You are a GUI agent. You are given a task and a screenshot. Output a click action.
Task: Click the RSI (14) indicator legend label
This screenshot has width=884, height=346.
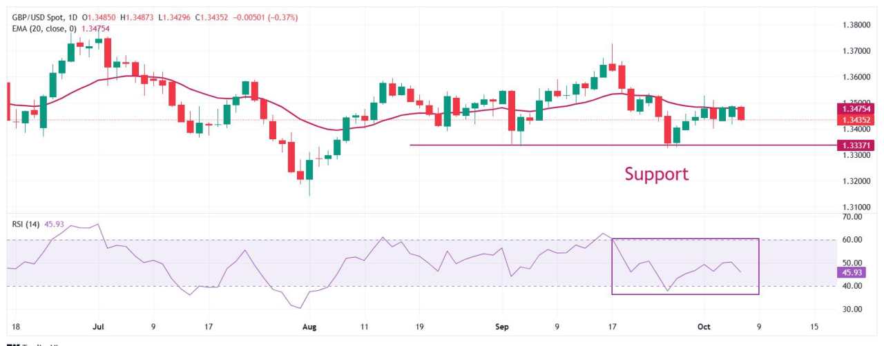click(x=26, y=223)
